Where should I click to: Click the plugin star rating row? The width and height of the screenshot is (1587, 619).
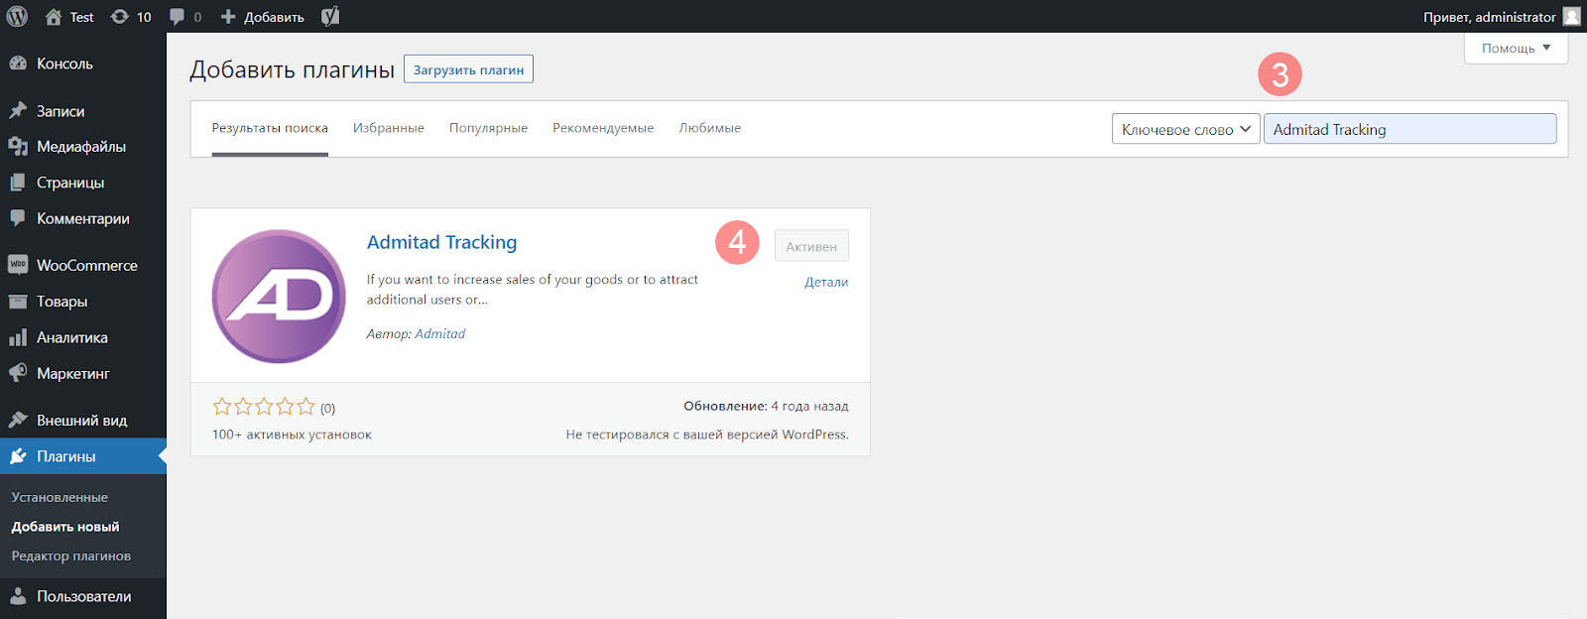[x=264, y=407]
